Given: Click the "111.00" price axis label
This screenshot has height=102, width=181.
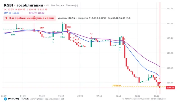Looking at the screenshot, I should click(x=170, y=53).
